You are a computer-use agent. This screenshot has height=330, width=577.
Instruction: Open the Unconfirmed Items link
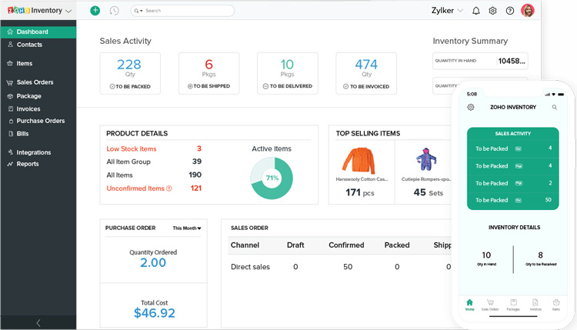(x=135, y=188)
